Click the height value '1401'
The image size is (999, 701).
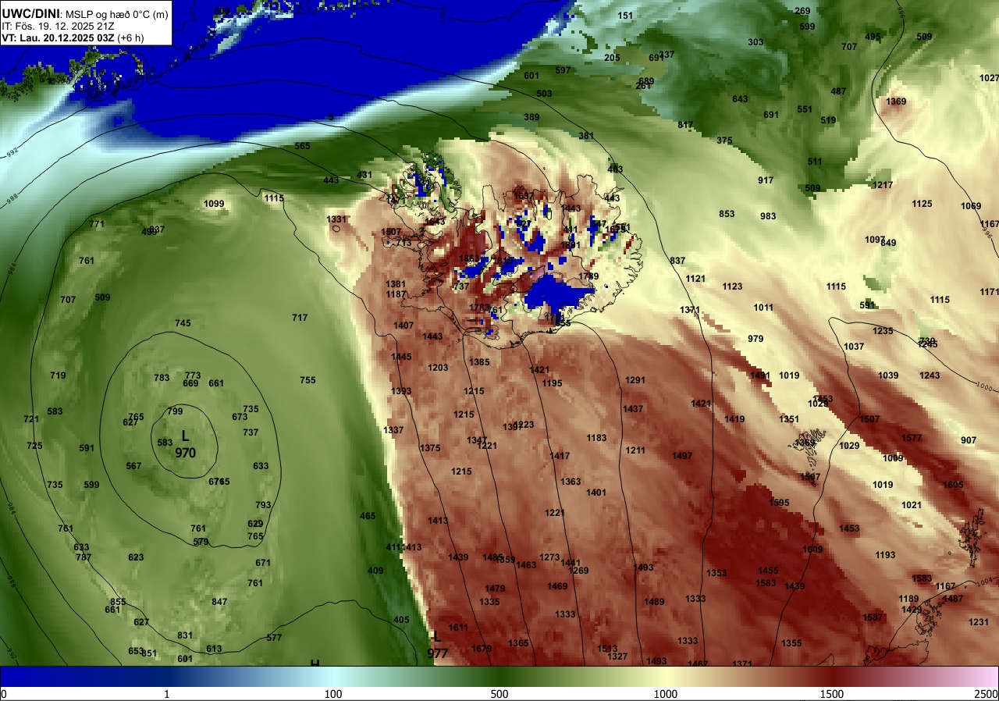pyautogui.click(x=596, y=493)
